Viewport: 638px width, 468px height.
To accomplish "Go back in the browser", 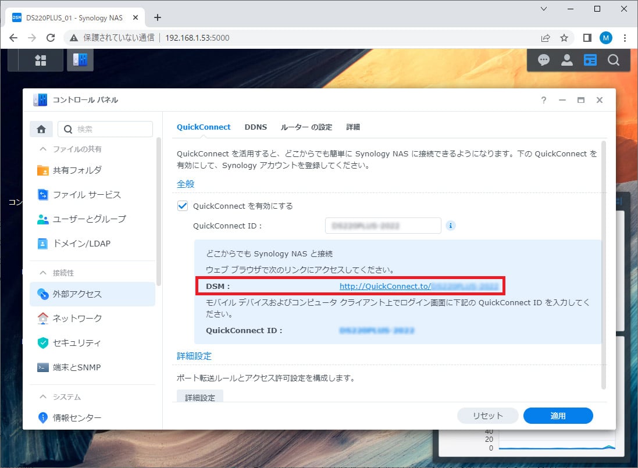I will point(13,38).
